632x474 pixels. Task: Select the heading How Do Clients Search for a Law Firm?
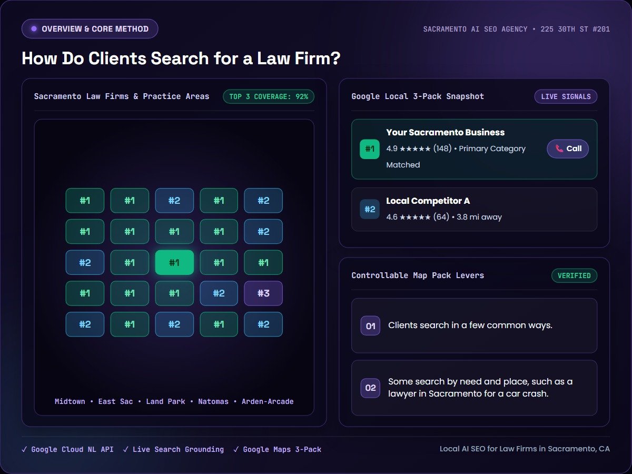181,58
